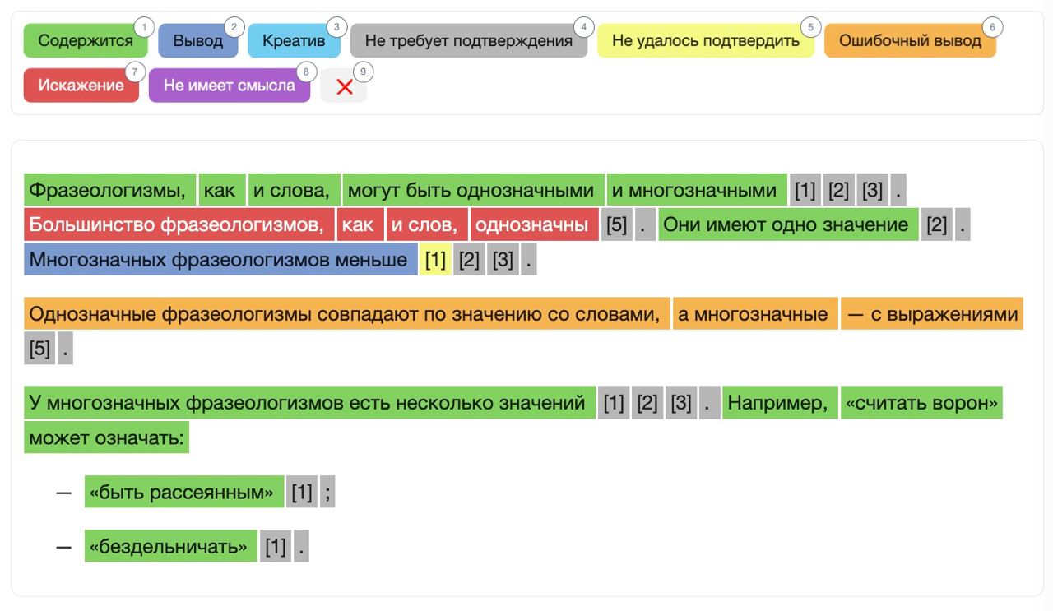Click the orange segment «а многозначные»

[755, 313]
